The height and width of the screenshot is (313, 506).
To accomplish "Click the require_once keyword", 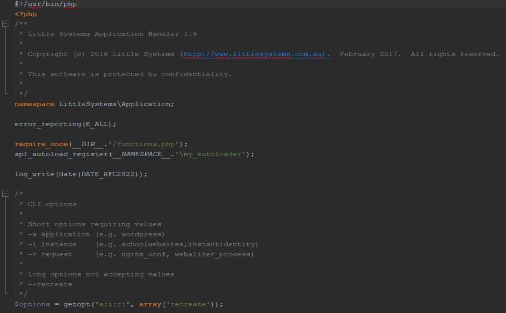I will 41,144.
